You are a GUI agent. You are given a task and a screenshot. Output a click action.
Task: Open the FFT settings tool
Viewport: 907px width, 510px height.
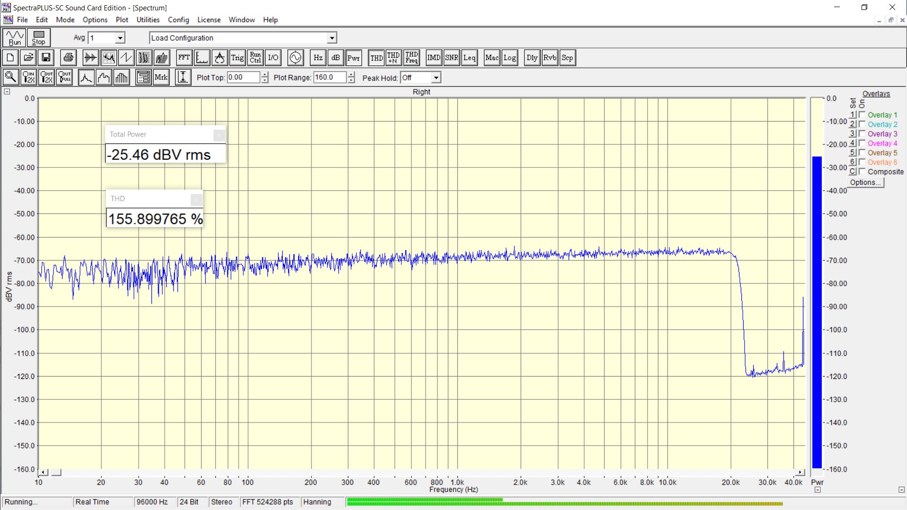184,58
